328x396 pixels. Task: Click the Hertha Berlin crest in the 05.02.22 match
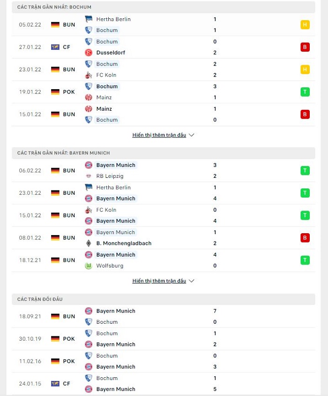pyautogui.click(x=89, y=19)
